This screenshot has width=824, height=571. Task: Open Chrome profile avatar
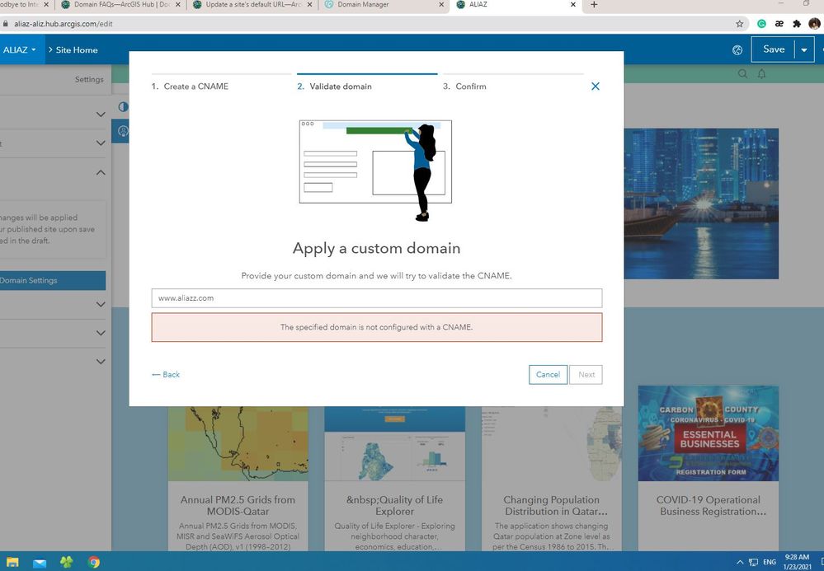tap(815, 24)
